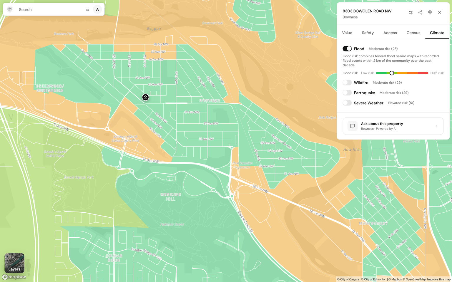The height and width of the screenshot is (282, 452).
Task: Click the compare arrows icon in property panel
Action: coord(411,12)
